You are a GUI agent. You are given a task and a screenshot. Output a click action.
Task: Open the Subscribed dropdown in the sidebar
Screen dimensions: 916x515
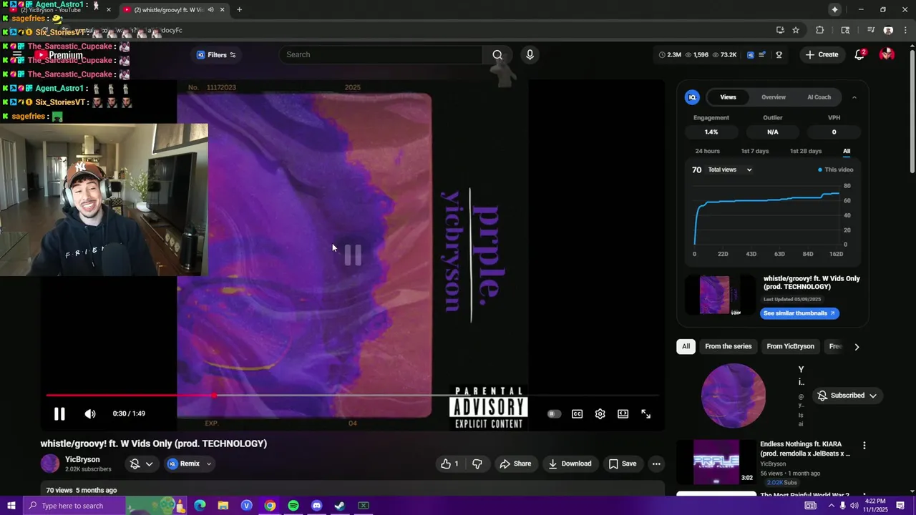[847, 396]
